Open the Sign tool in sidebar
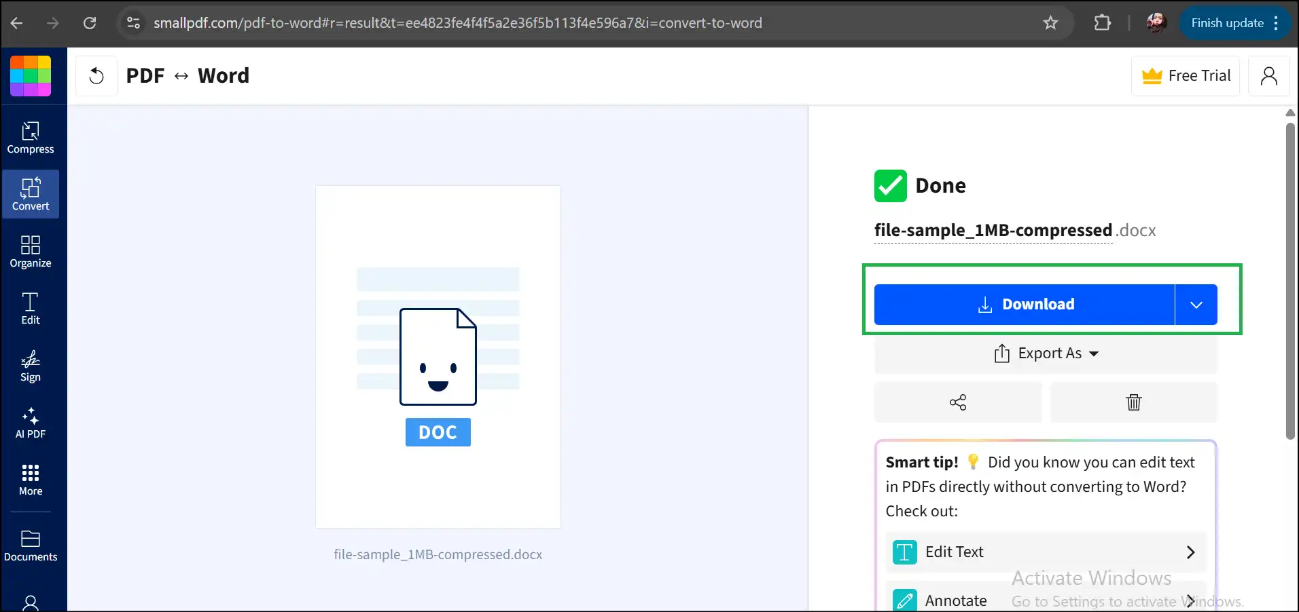Image resolution: width=1299 pixels, height=612 pixels. coord(31,366)
